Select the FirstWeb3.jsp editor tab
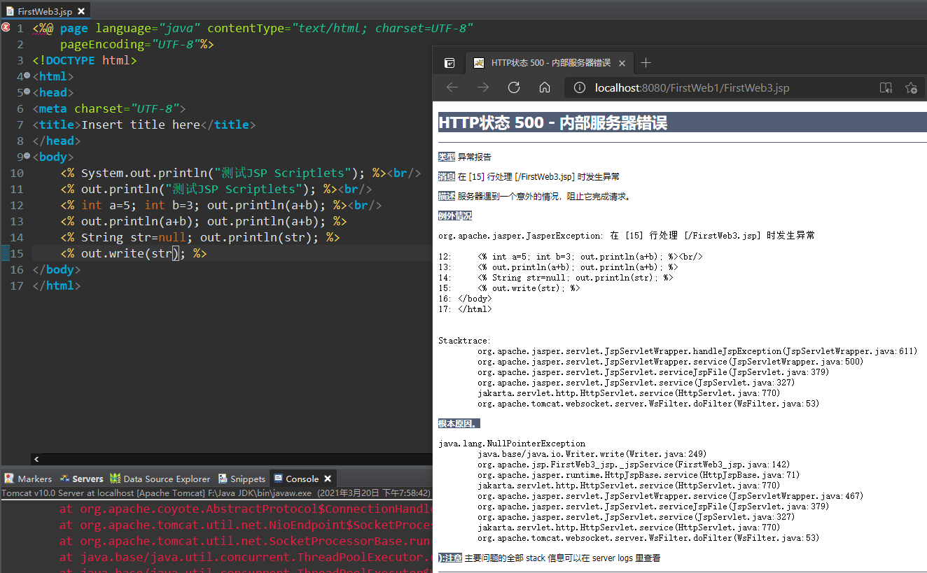Image resolution: width=927 pixels, height=573 pixels. (45, 11)
